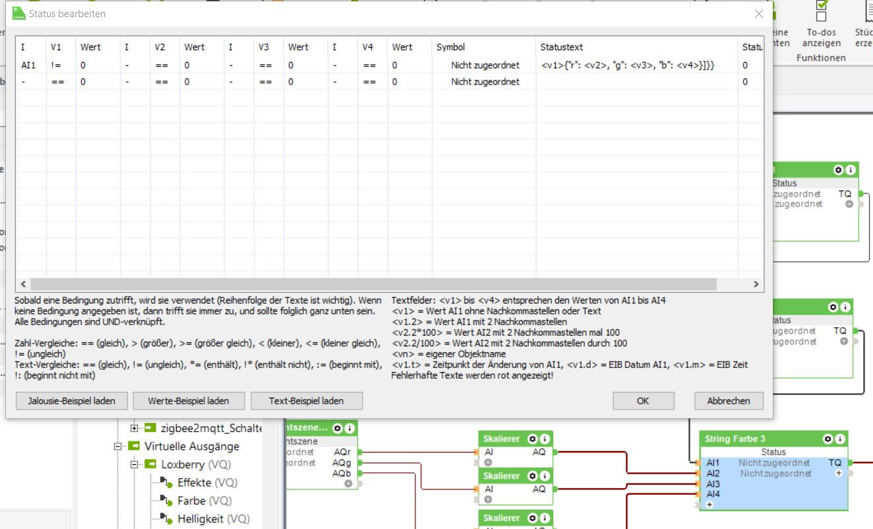Click AI4 input on String Farbe 3 block
The height and width of the screenshot is (529, 873).
[x=713, y=493]
